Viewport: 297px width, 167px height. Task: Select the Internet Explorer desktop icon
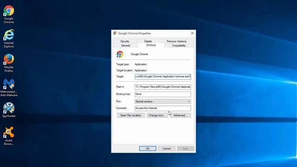pos(9,39)
